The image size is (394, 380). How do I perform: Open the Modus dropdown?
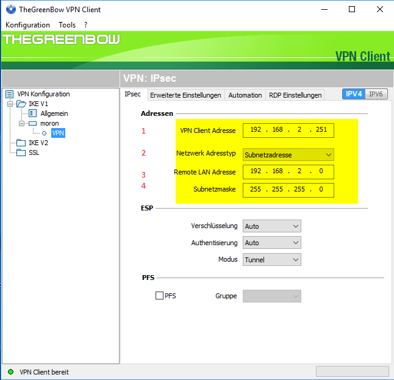click(x=271, y=260)
